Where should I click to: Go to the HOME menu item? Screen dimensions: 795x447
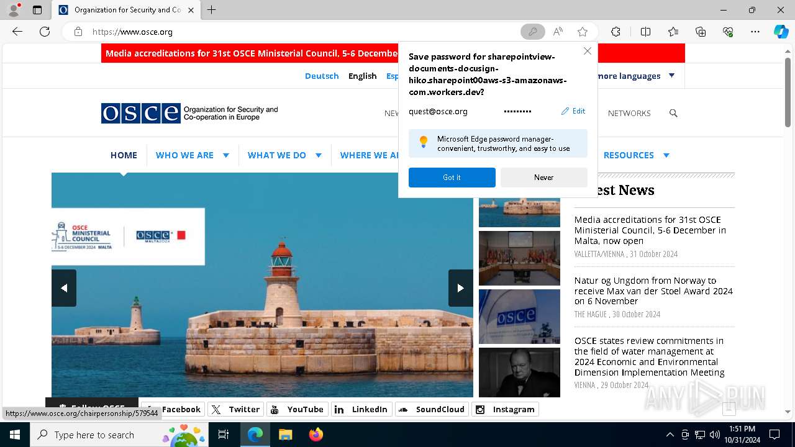click(124, 155)
